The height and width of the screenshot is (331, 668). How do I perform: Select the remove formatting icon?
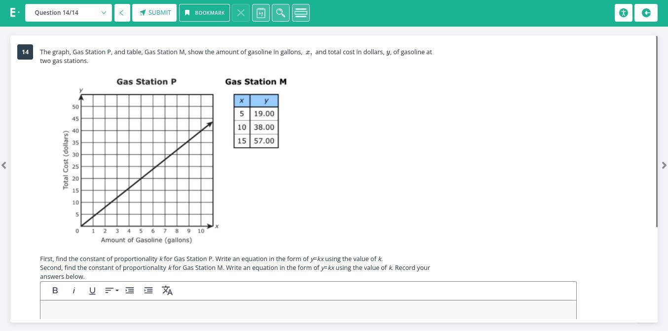pos(167,291)
